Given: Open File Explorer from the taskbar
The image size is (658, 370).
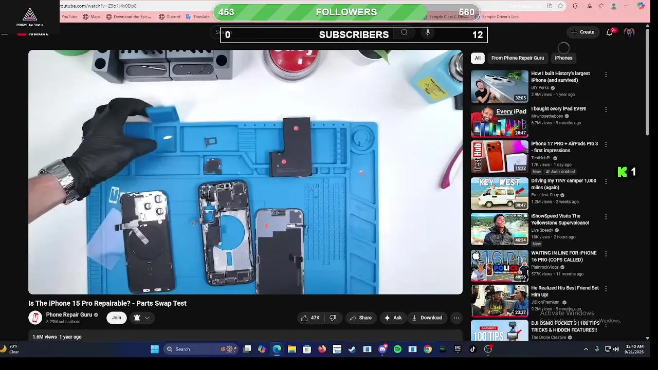Looking at the screenshot, I should [x=291, y=349].
